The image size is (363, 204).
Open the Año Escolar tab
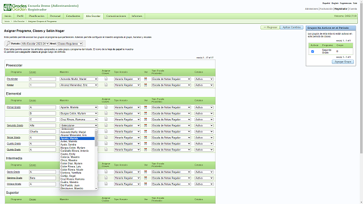93,16
